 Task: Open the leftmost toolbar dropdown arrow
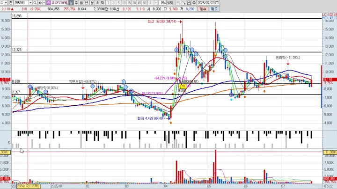tap(6, 3)
